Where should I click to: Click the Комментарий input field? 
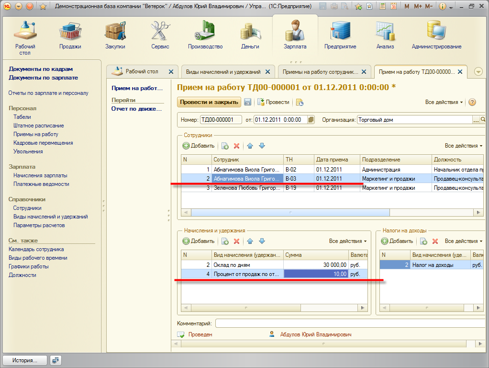(349, 323)
